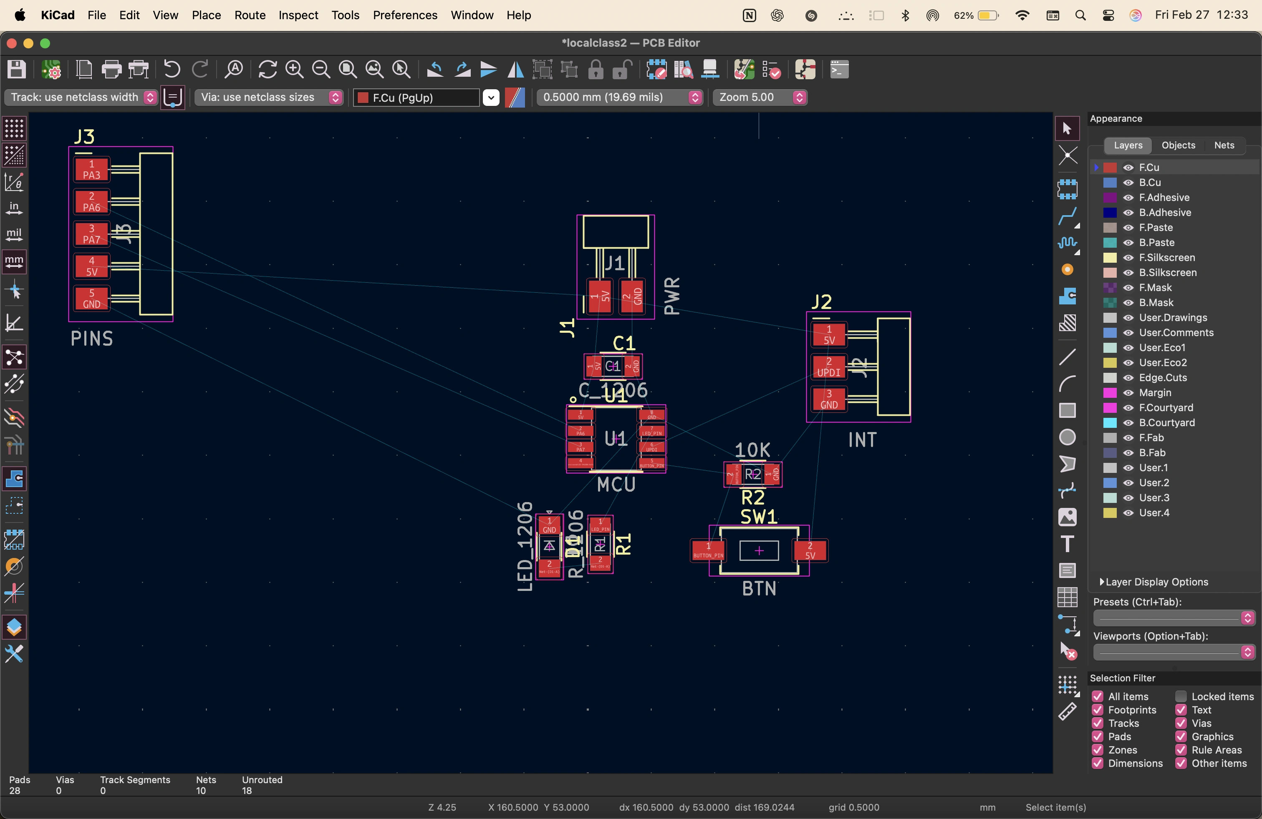This screenshot has width=1262, height=819.
Task: Toggle millimeters unit button
Action: tap(14, 261)
